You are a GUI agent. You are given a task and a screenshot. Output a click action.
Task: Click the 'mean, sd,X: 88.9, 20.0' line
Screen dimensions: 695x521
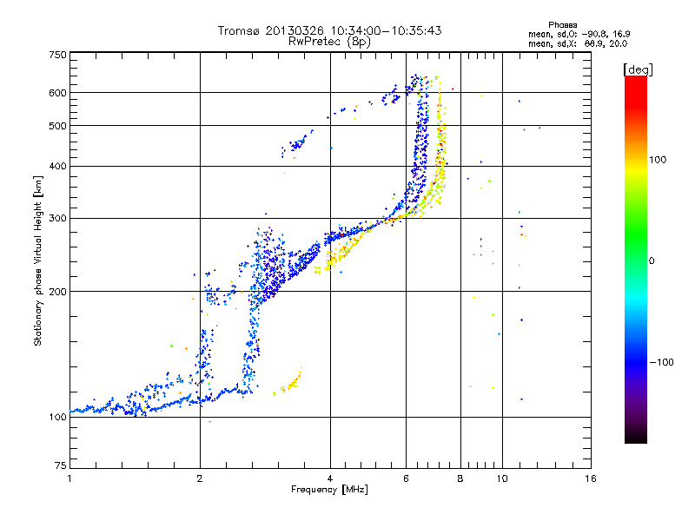pos(578,43)
